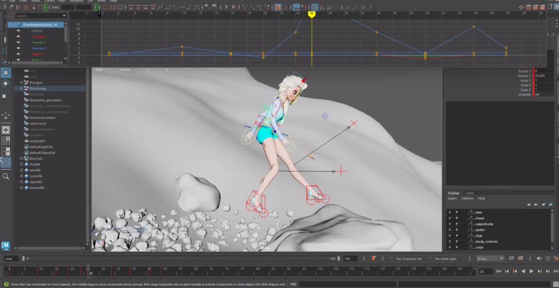Screen dimensions: 559x288
Task: Apply Stepped tangents icon
Action: click(x=189, y=7)
